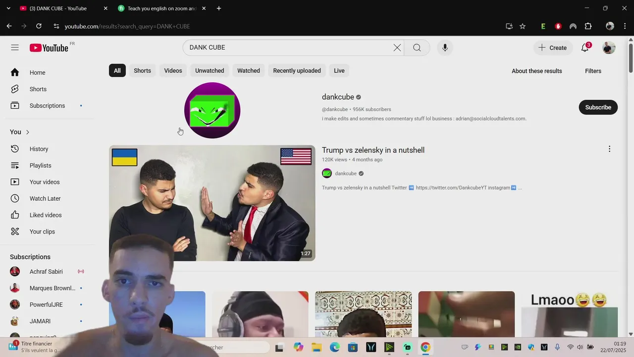The width and height of the screenshot is (634, 357).
Task: Open File Explorer from the taskbar
Action: 317,347
